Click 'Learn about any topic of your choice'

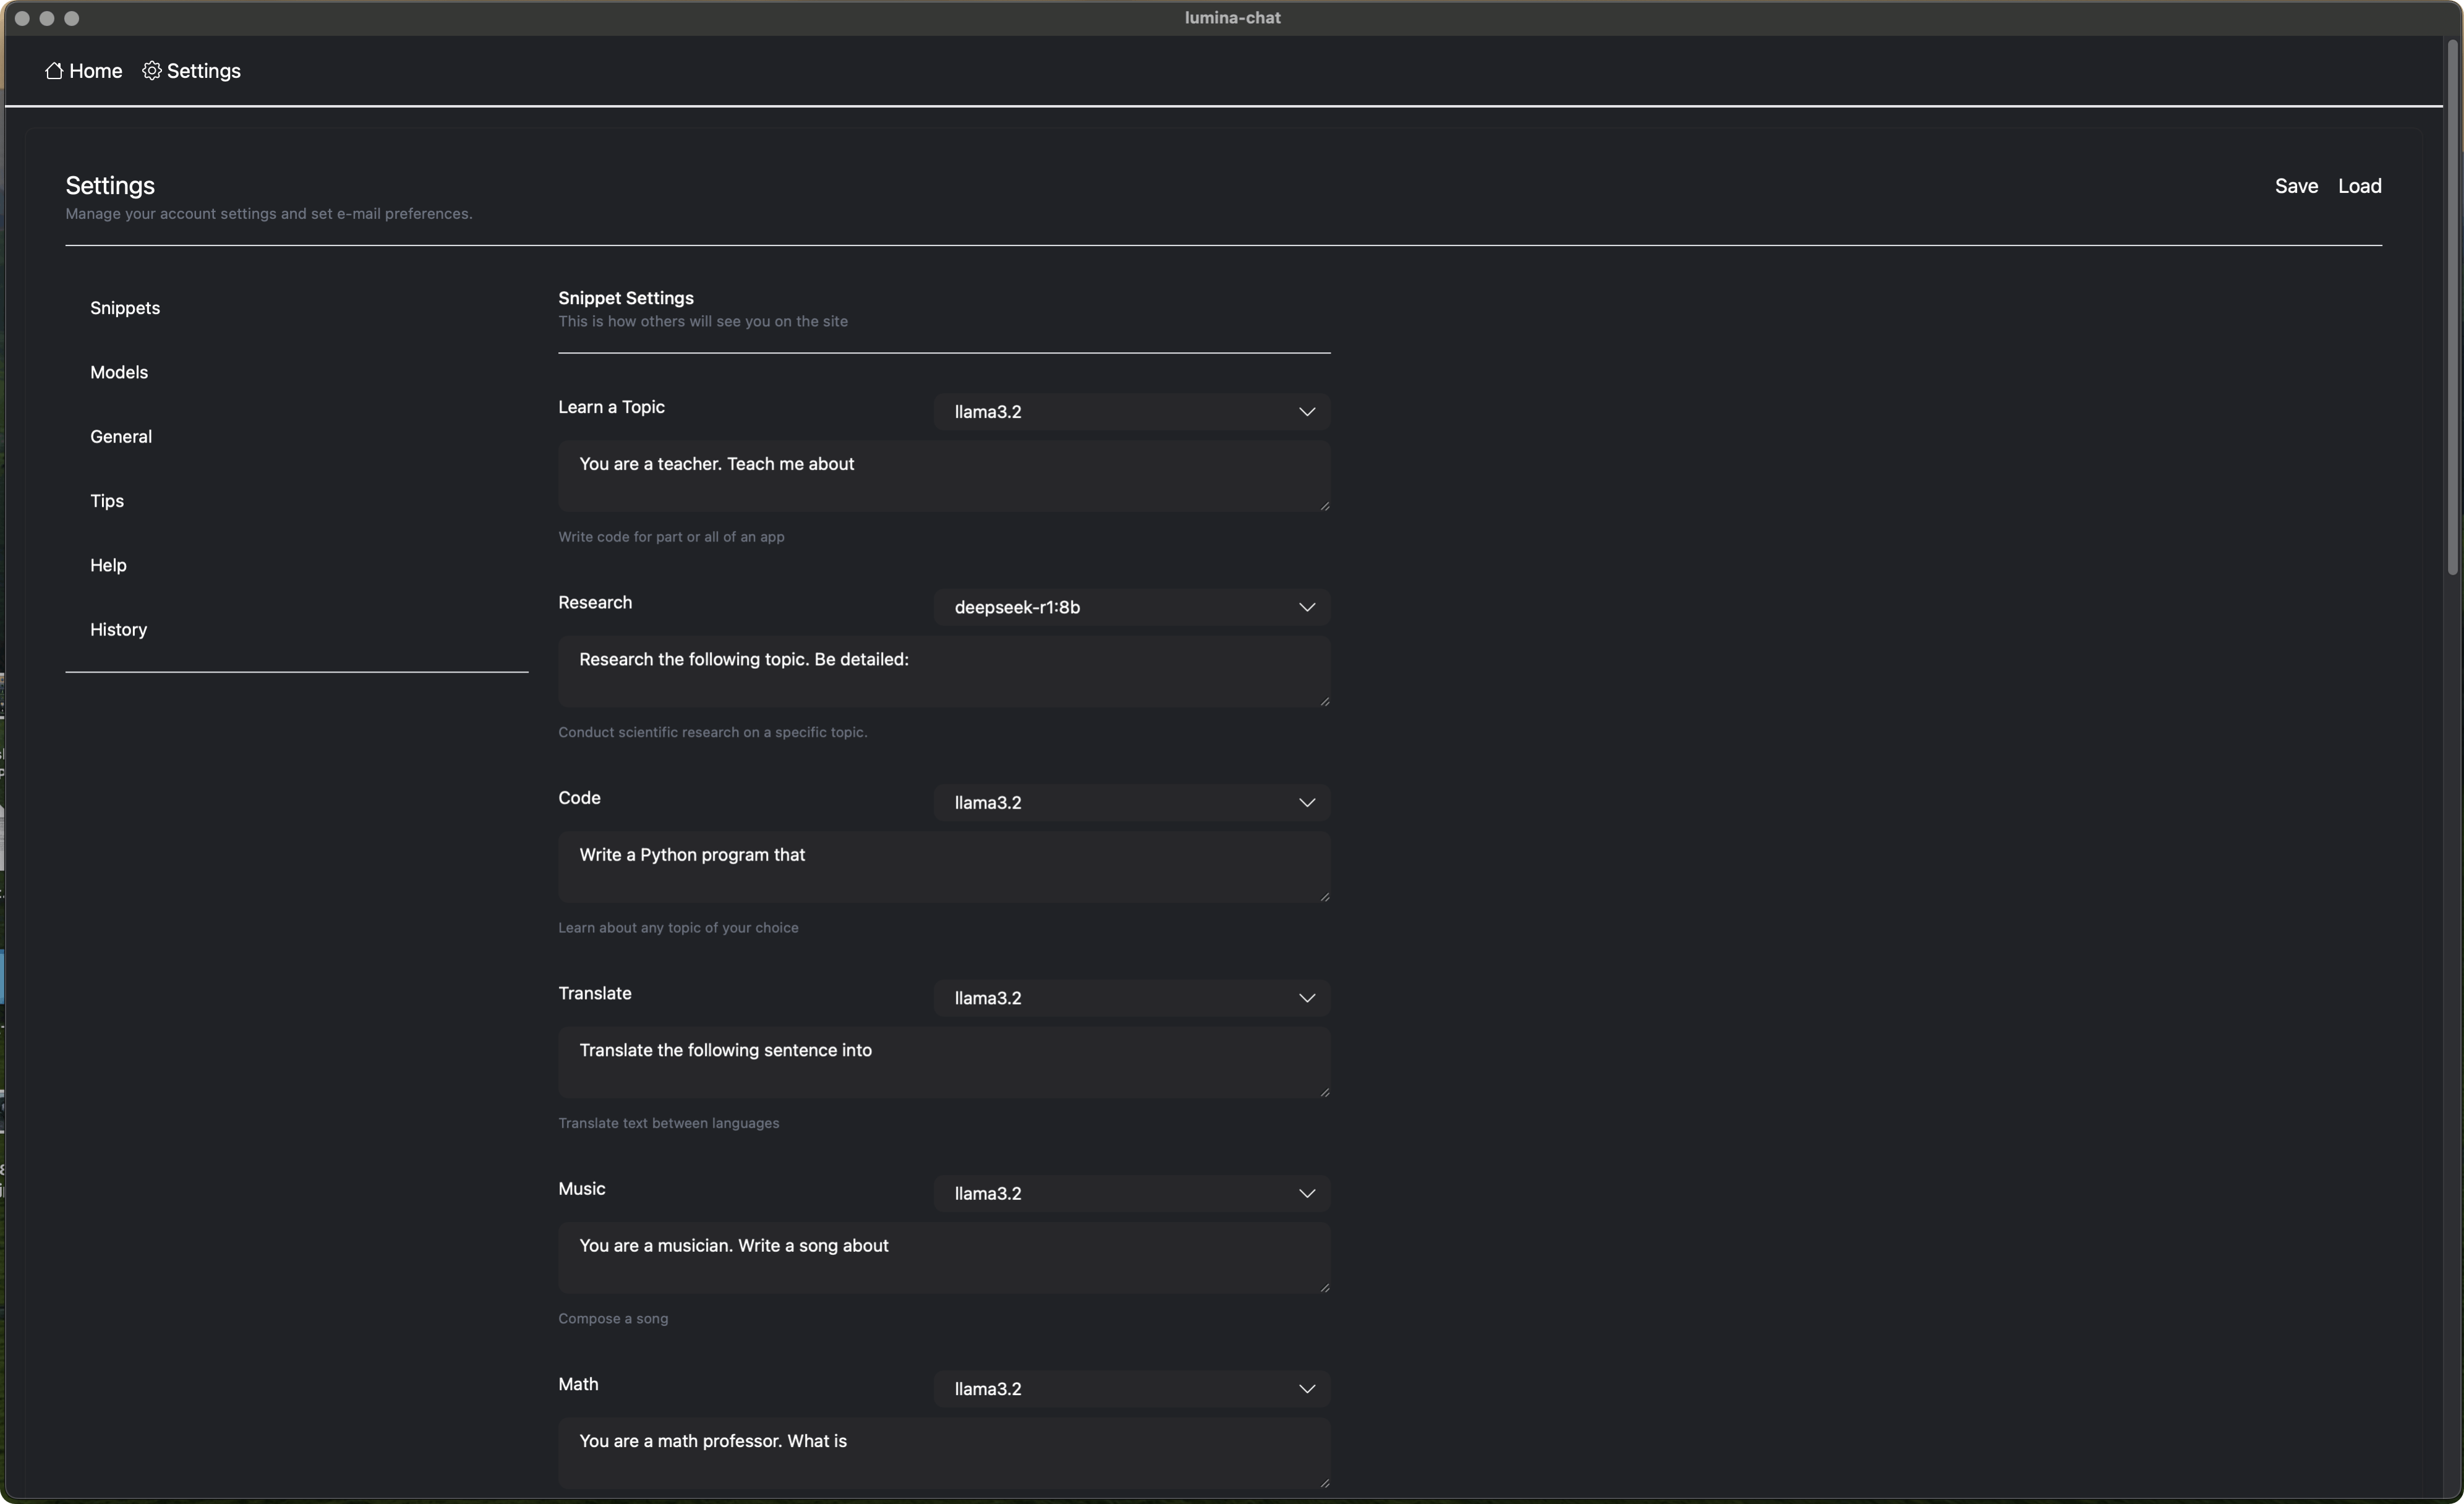[678, 928]
